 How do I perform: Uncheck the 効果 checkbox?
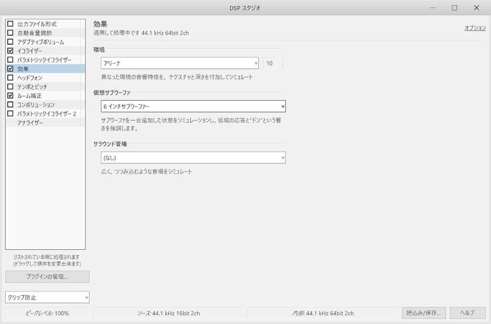[x=10, y=69]
